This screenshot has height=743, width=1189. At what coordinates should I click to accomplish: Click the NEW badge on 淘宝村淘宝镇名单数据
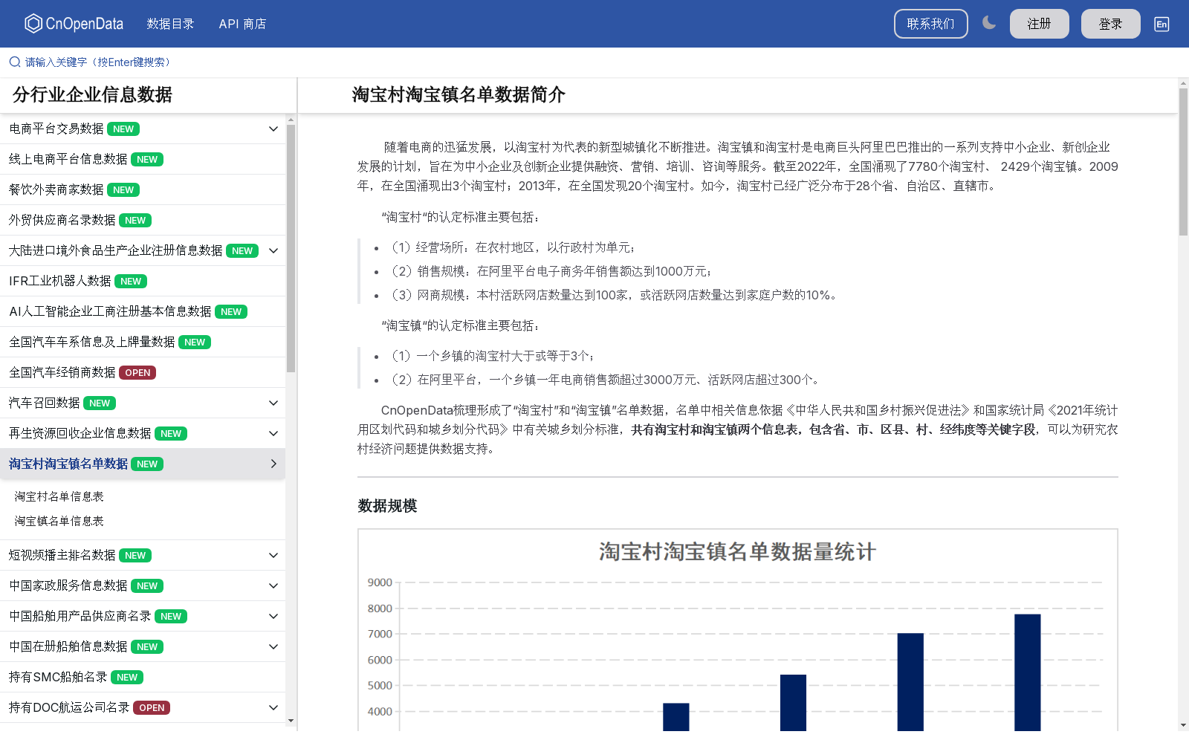click(147, 464)
